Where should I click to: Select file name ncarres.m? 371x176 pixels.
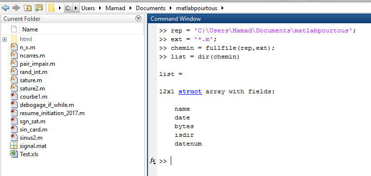pos(32,56)
